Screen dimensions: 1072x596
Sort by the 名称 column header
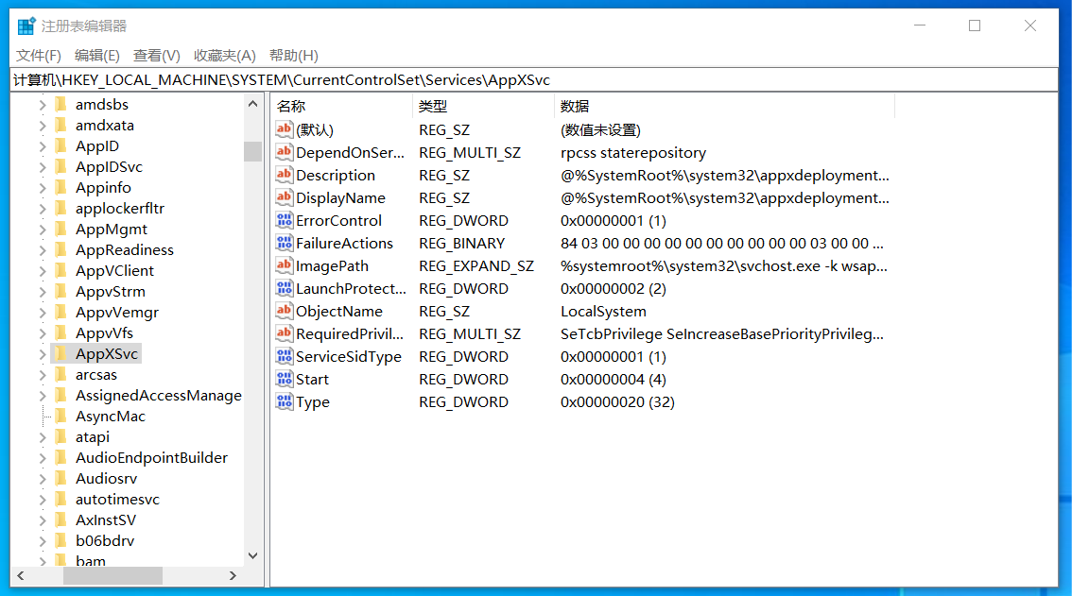(342, 106)
